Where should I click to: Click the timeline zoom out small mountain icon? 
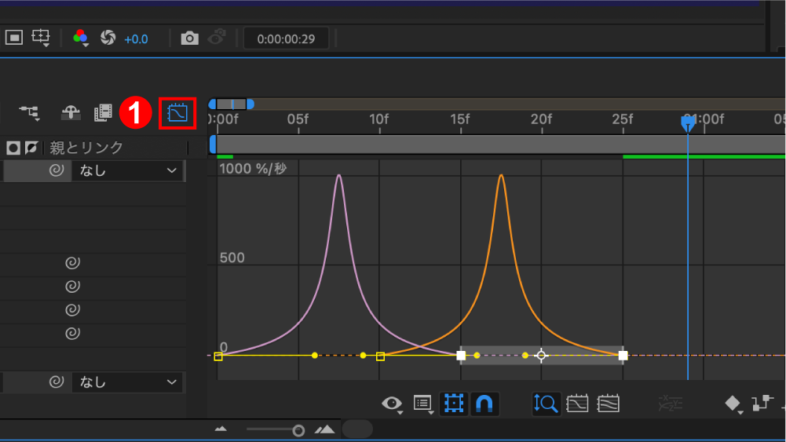[x=221, y=429]
